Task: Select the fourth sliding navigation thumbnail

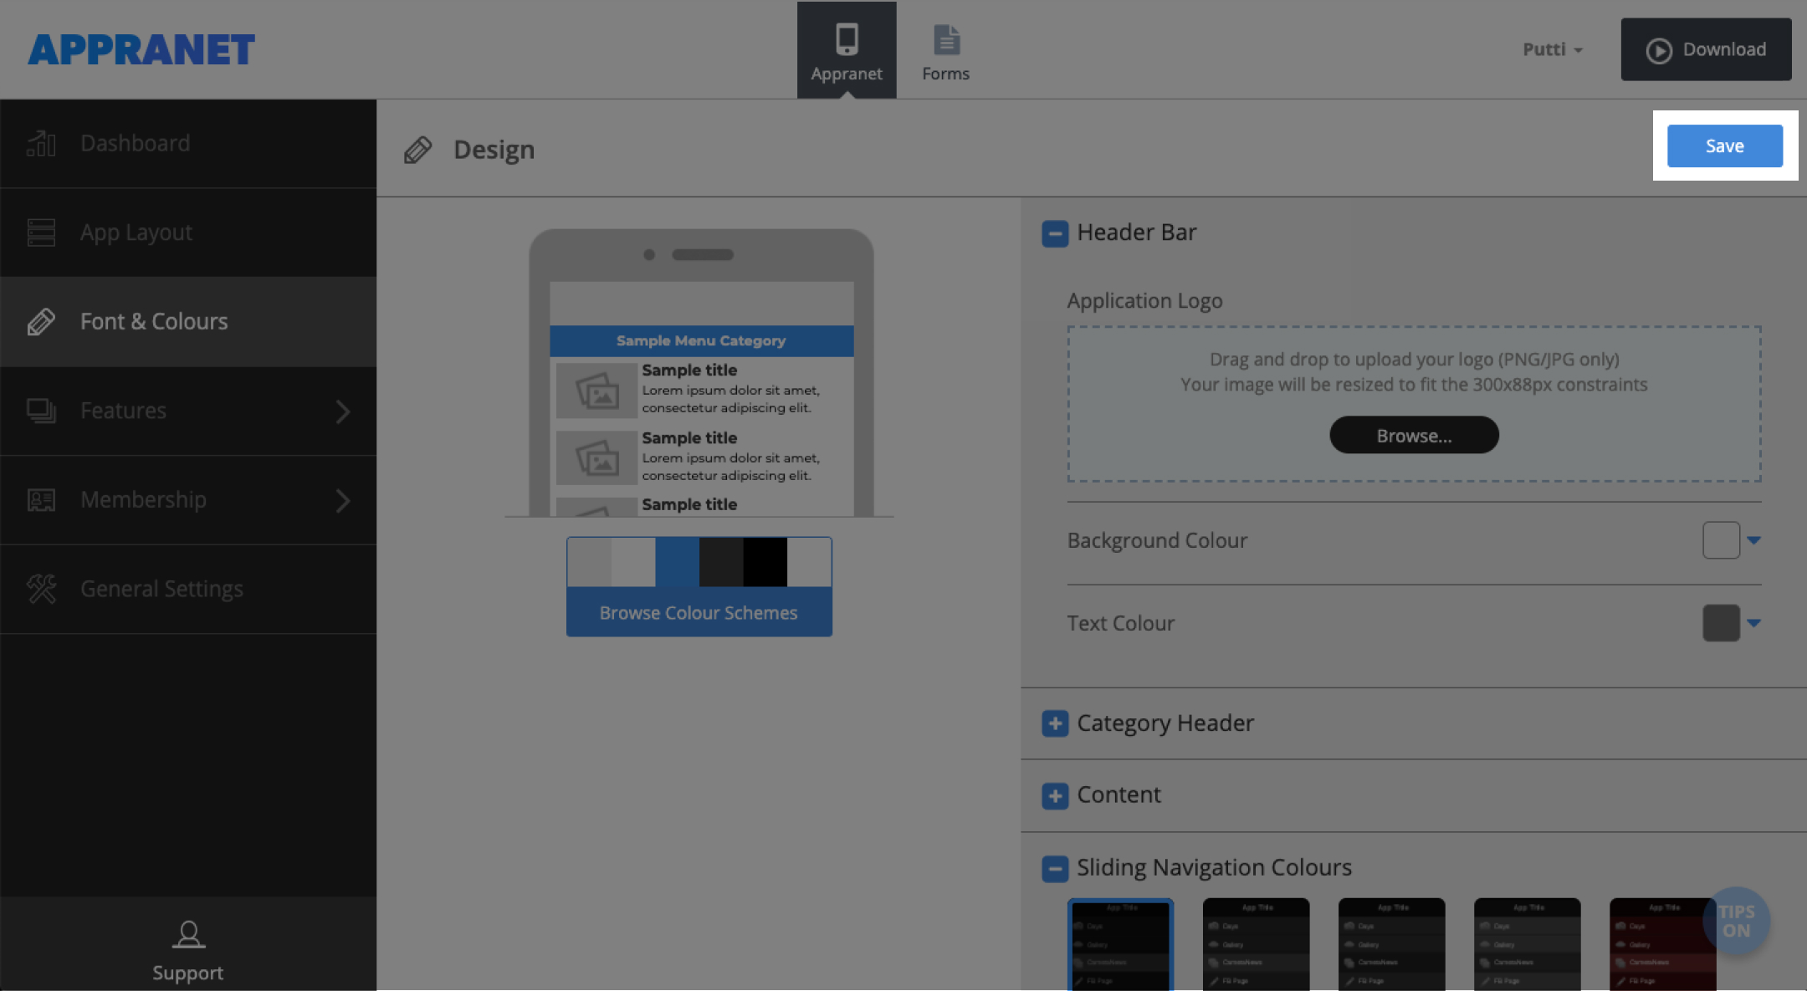Action: tap(1527, 944)
